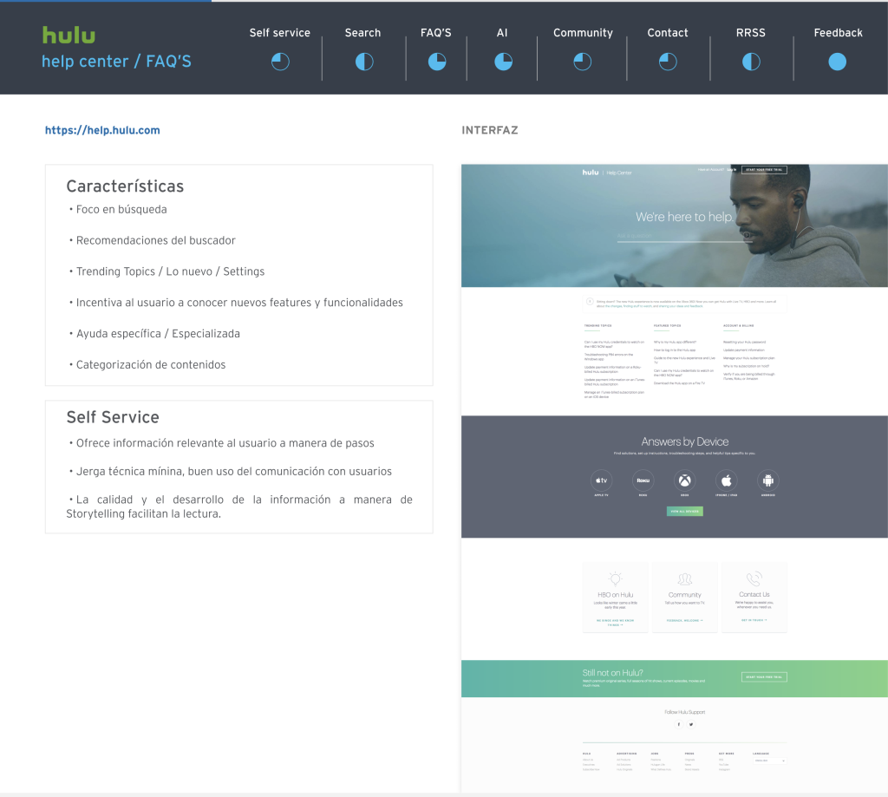Click the 'help center / FAQ'S' title

(x=116, y=62)
